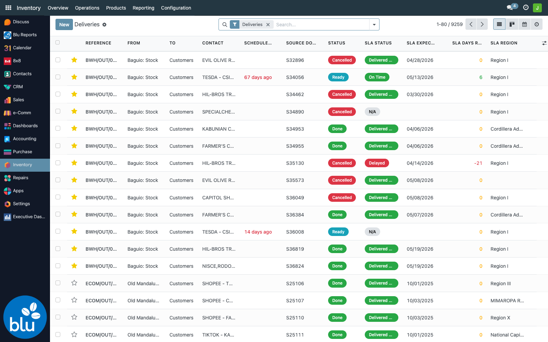
Task: Remove the Deliveries filter facet
Action: [x=268, y=25]
